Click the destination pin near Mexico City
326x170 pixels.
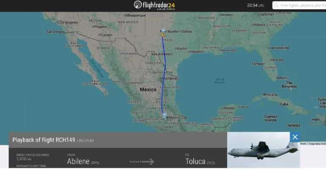tap(165, 115)
